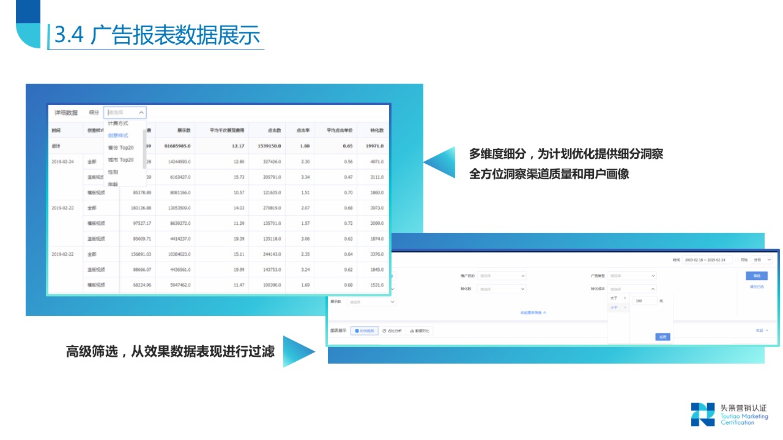This screenshot has height=440, width=783.
Task: Click the 数据对比 data comparison bar icon
Action: point(421,331)
